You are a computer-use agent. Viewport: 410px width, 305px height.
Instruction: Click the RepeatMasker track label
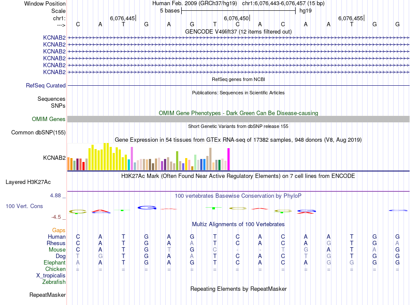coord(47,295)
